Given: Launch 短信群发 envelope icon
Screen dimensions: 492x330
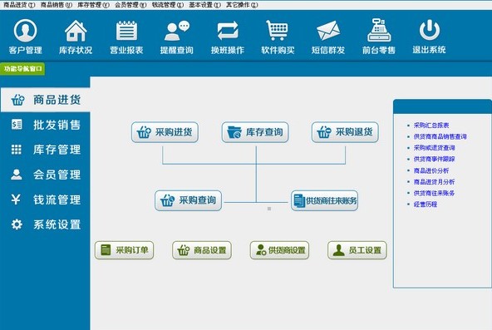Looking at the screenshot, I should 328,31.
